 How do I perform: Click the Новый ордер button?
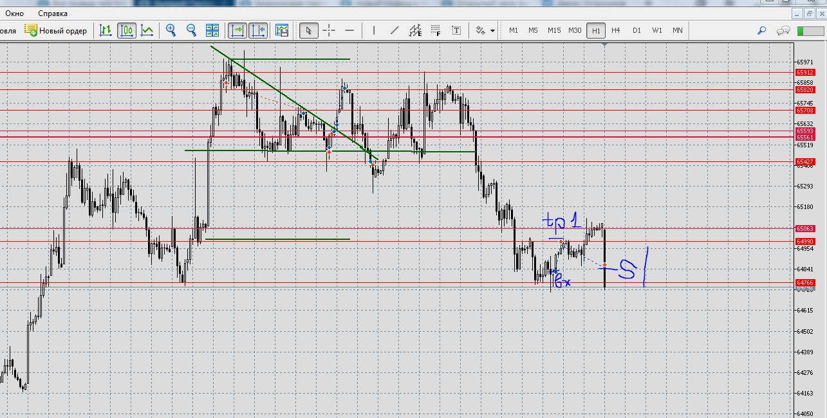tap(56, 30)
